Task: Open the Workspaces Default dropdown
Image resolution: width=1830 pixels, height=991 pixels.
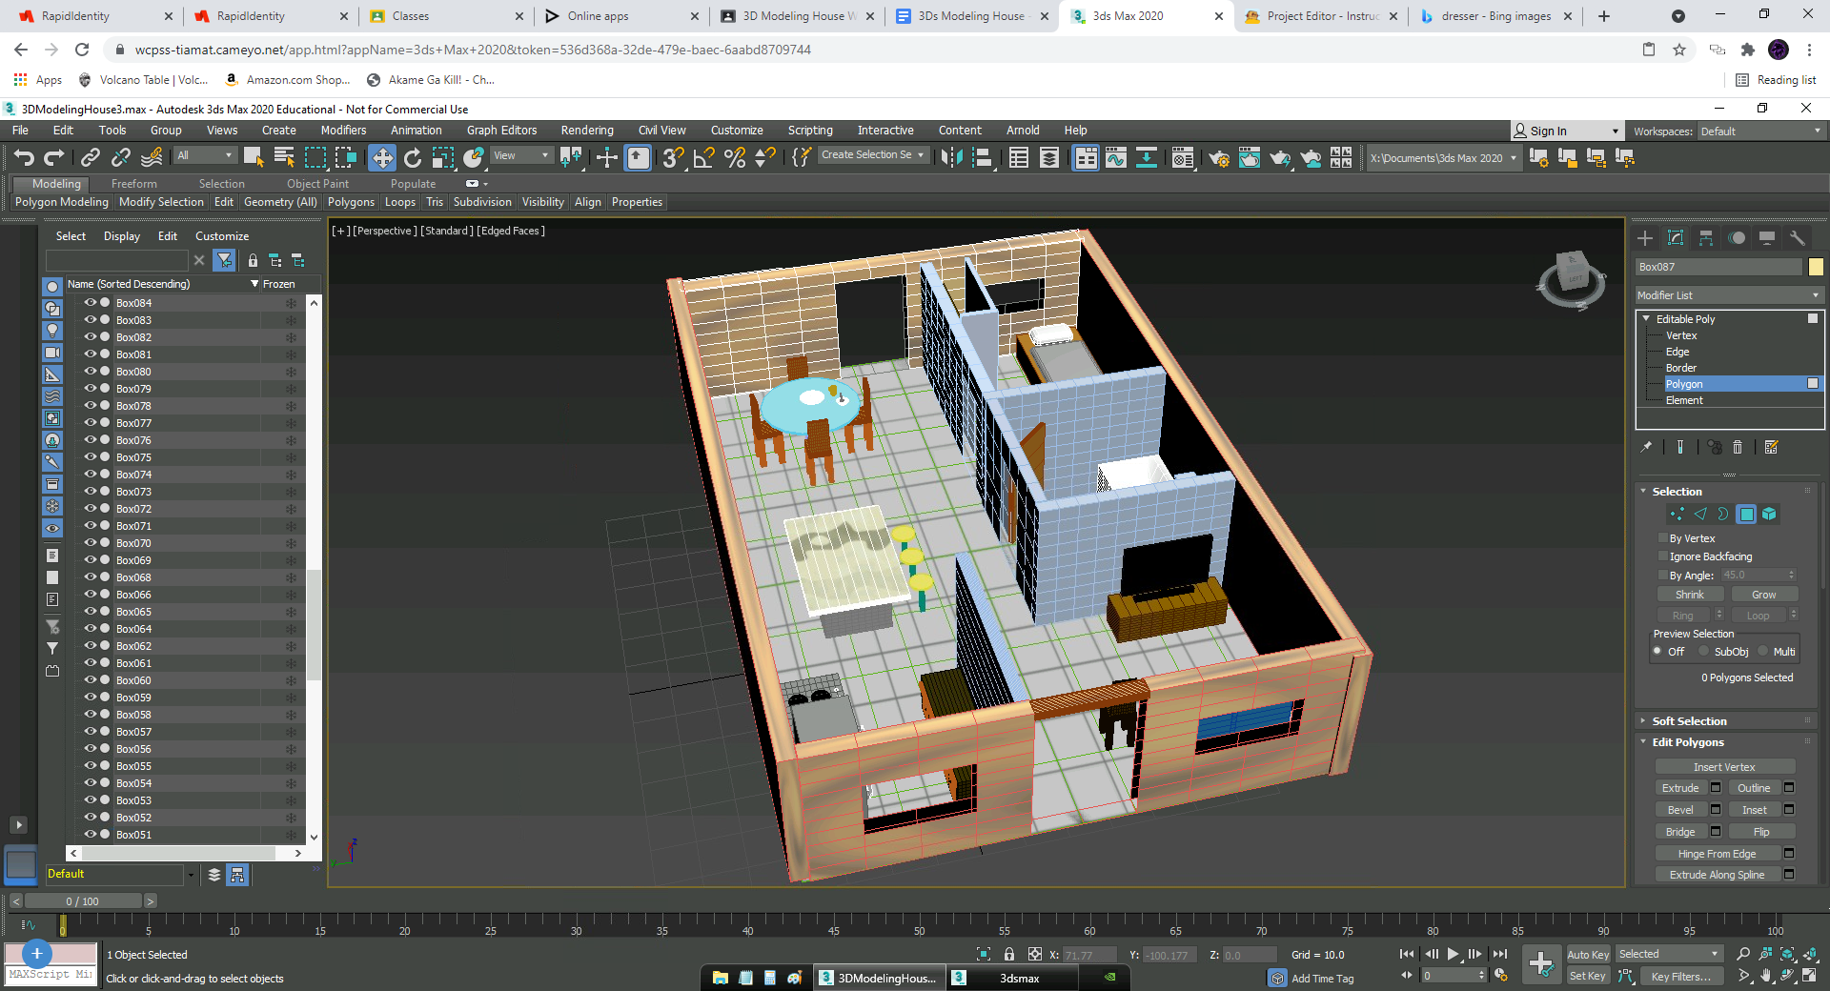Action: tap(1759, 131)
